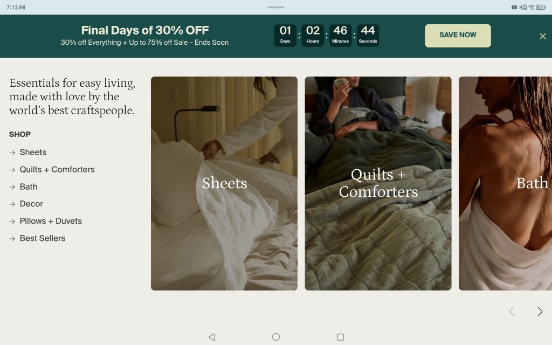Go to next carousel slide arrow
This screenshot has height=345, width=552.
pos(540,311)
